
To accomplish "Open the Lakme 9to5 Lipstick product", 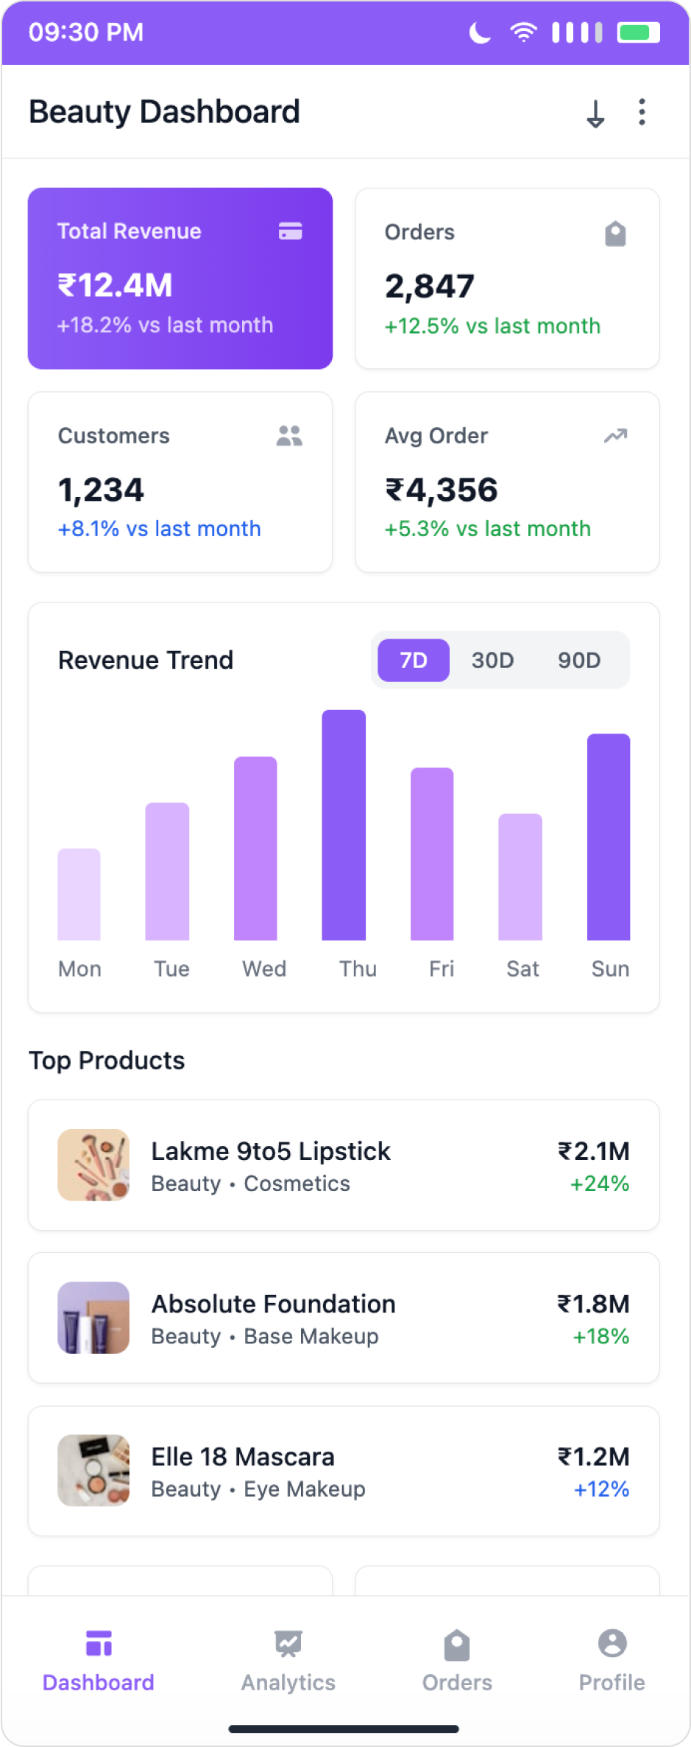I will (x=344, y=1165).
